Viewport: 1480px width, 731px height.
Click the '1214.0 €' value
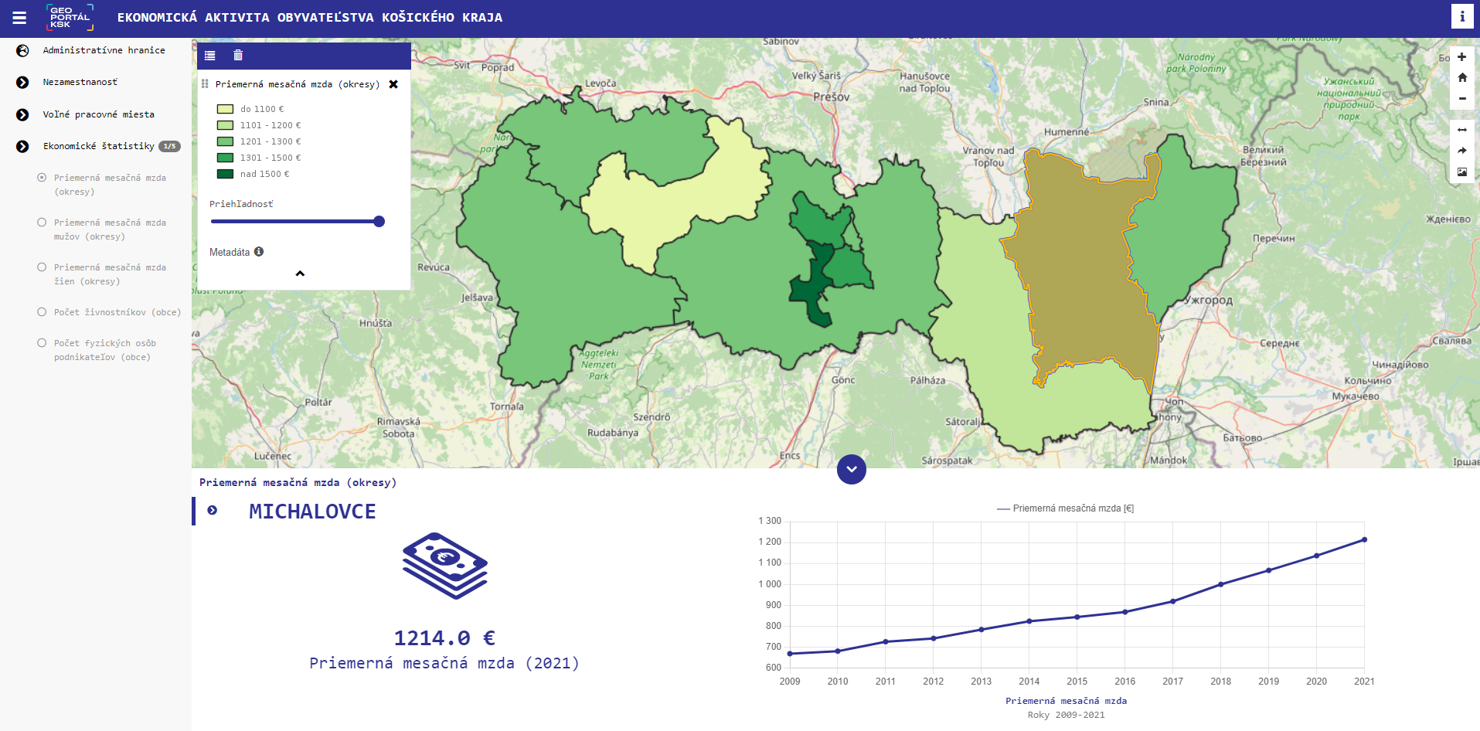(444, 638)
